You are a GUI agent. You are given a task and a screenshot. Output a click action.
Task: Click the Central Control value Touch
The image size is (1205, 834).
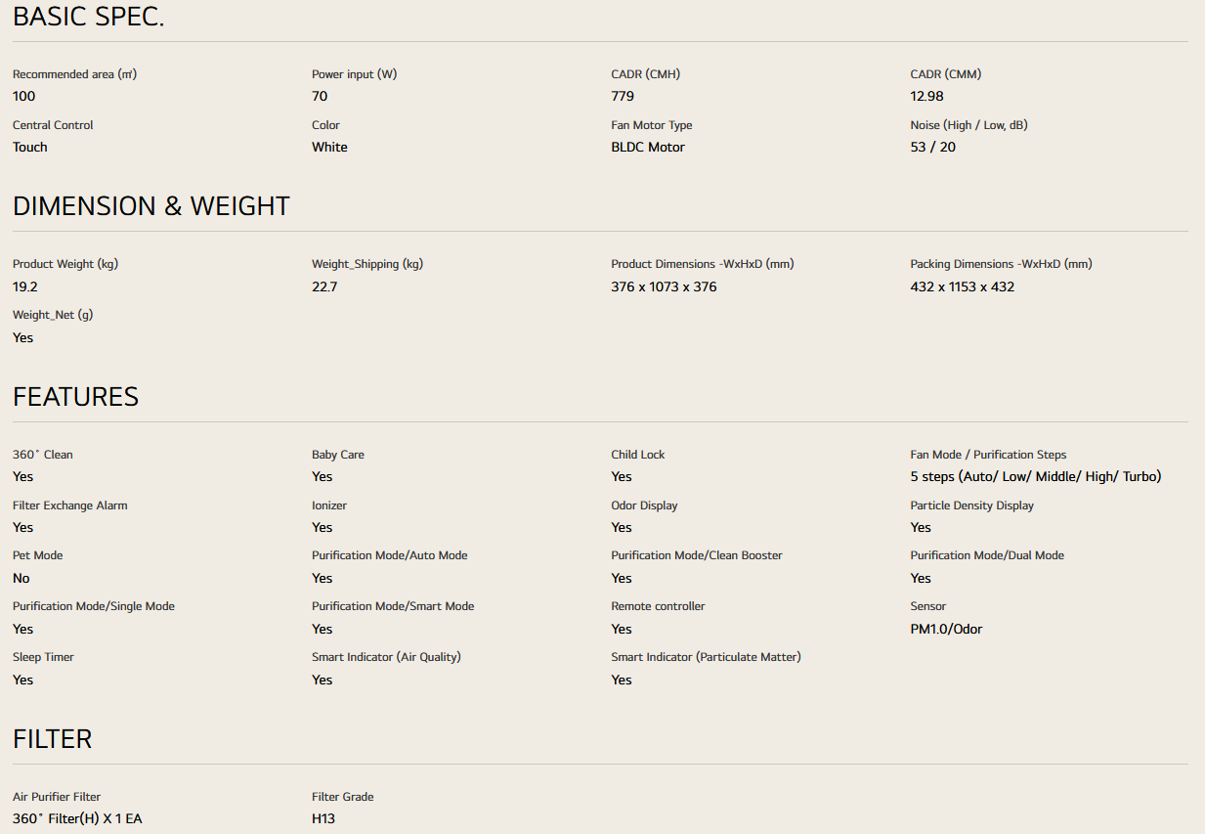pyautogui.click(x=30, y=148)
